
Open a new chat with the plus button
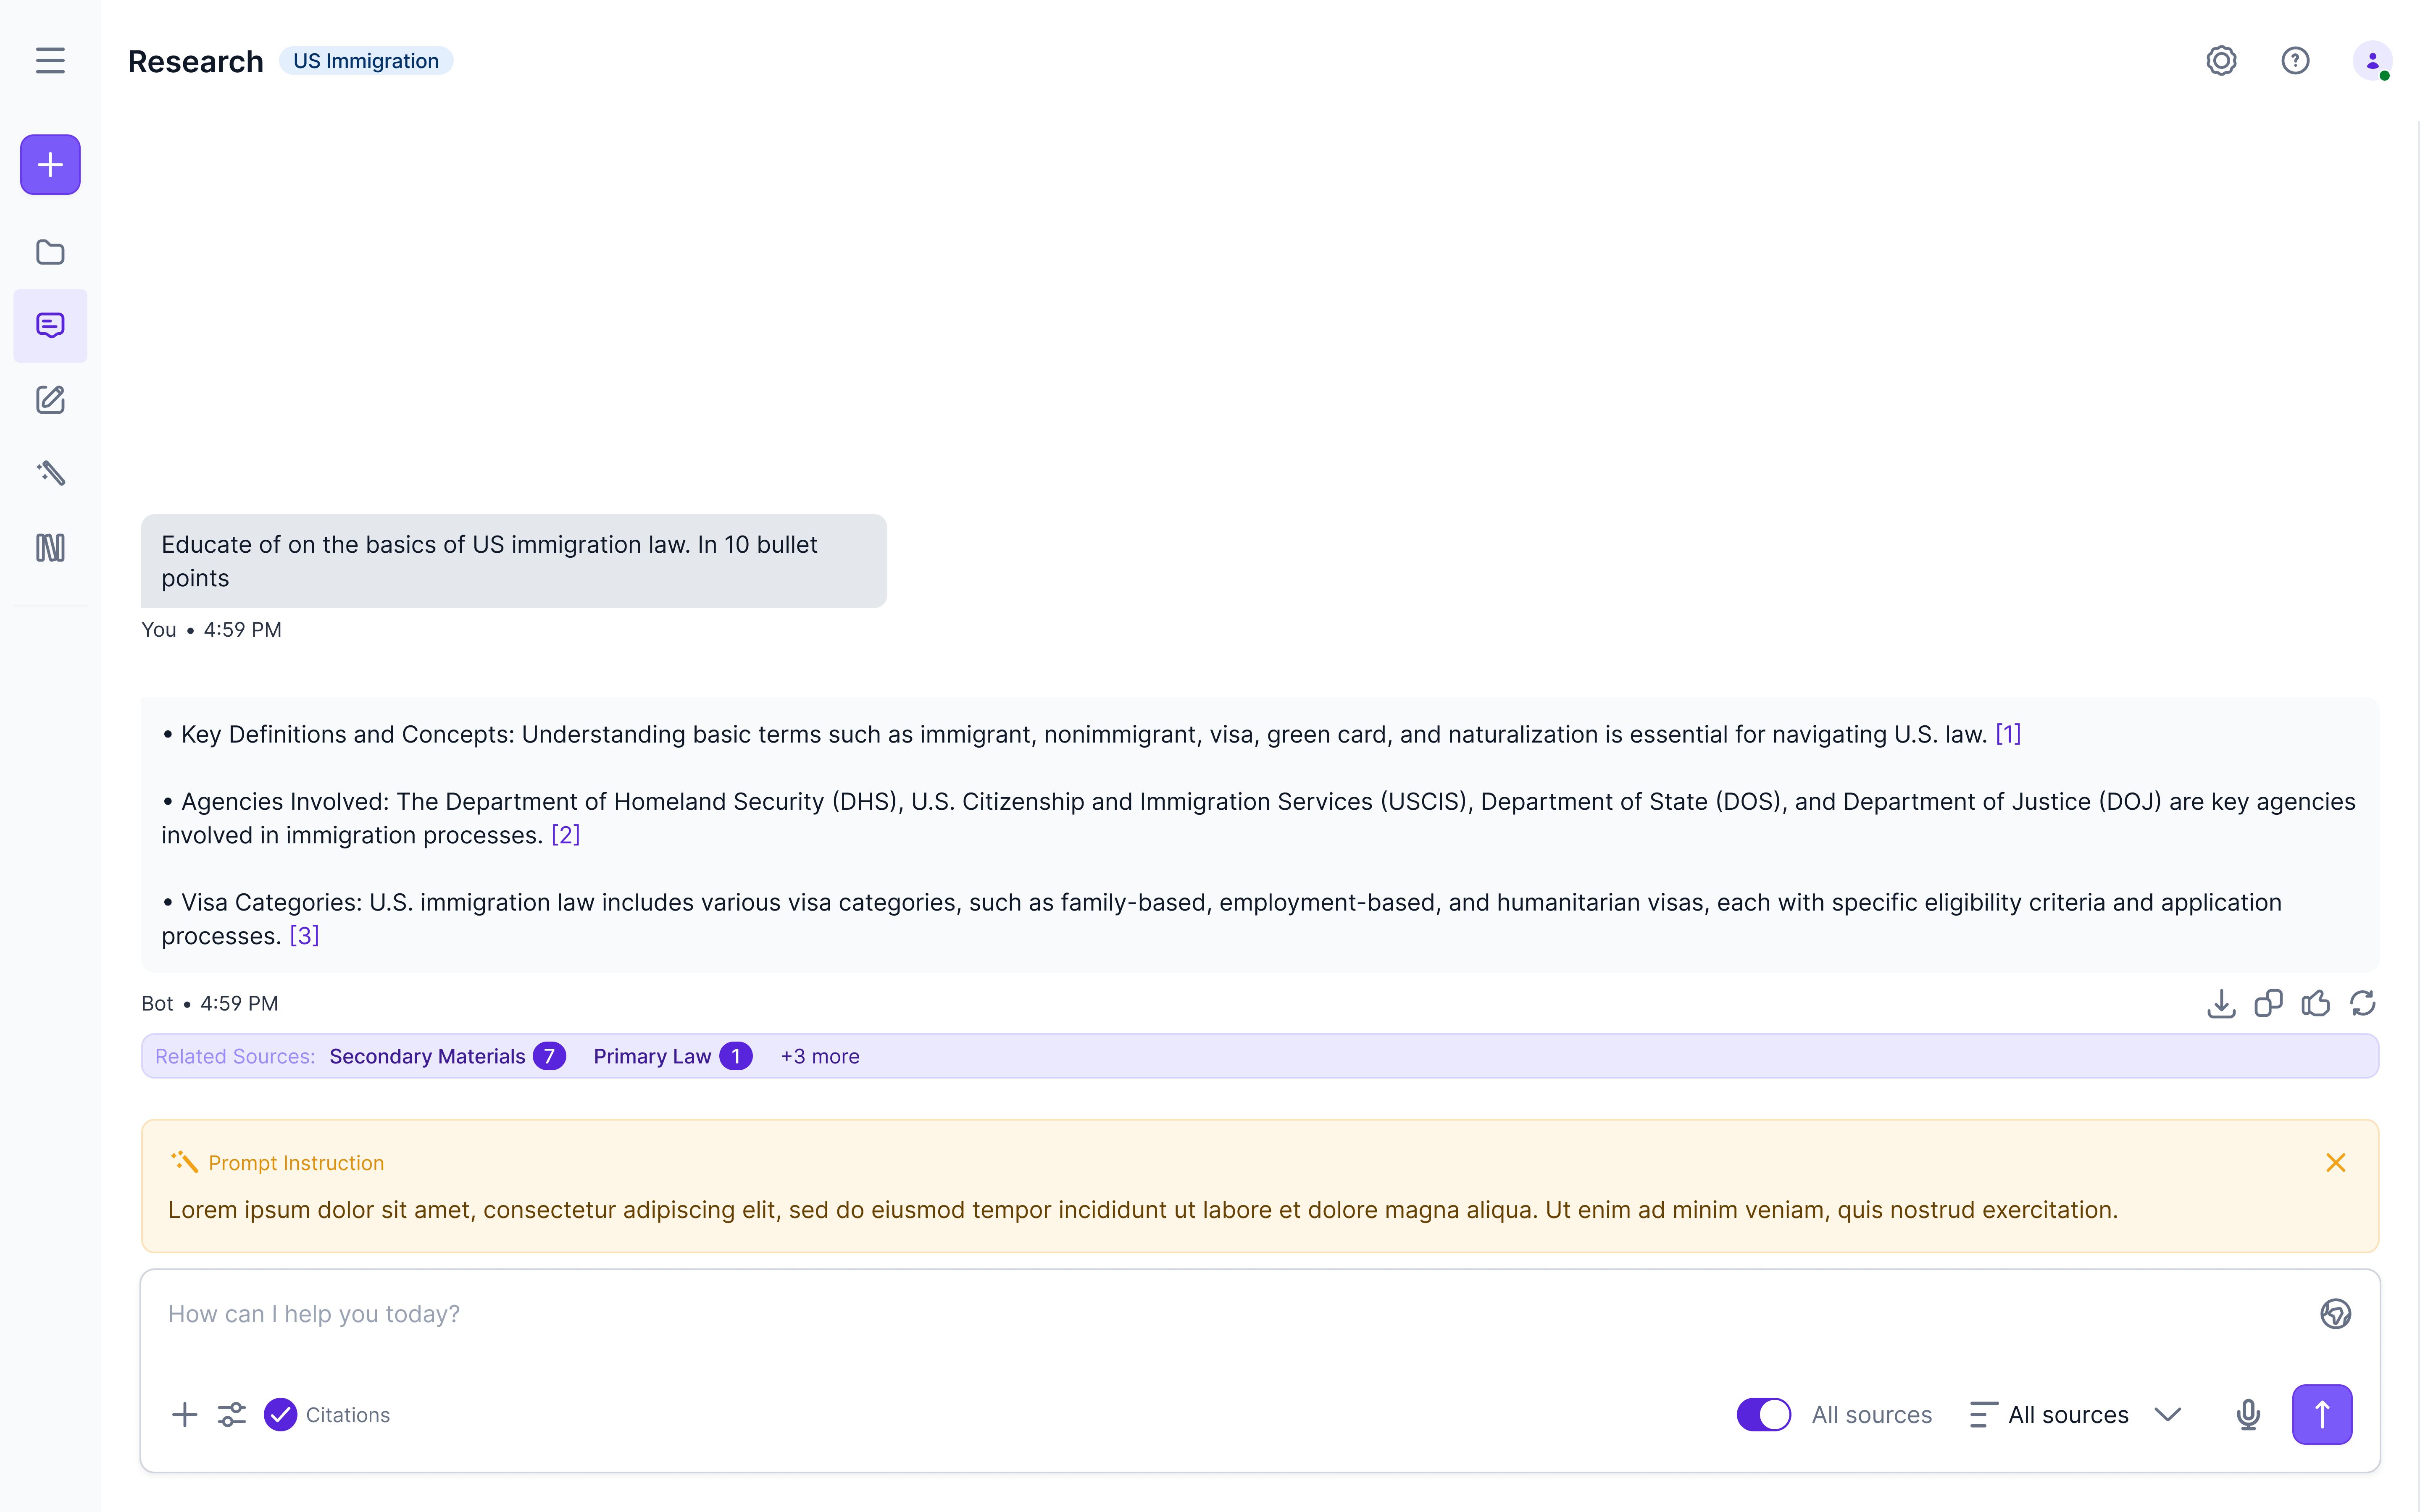click(49, 164)
